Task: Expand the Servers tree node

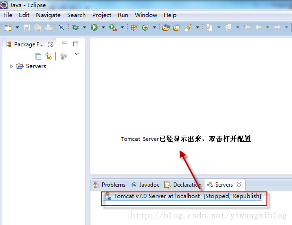Action: pos(11,66)
